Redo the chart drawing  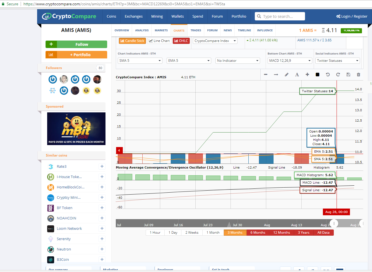point(338,75)
